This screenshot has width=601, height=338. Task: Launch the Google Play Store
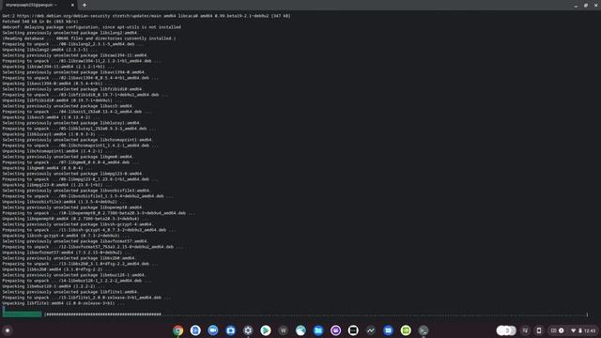[x=266, y=330]
